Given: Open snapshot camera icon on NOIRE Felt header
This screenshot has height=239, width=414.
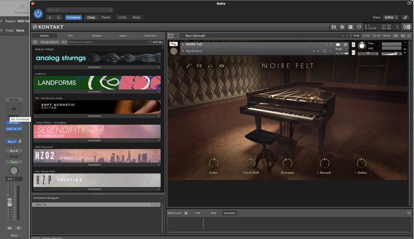Looking at the screenshot, I should coord(337,45).
